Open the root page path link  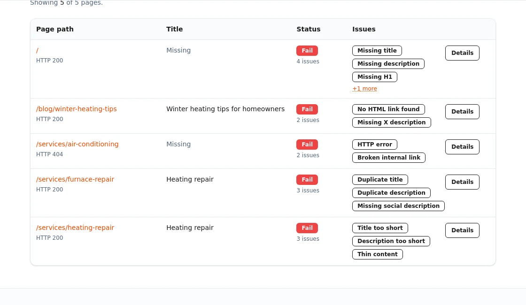(37, 50)
